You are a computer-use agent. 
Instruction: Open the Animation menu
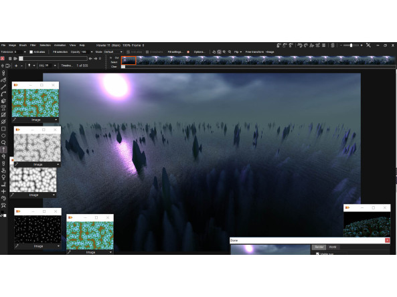pyautogui.click(x=60, y=45)
